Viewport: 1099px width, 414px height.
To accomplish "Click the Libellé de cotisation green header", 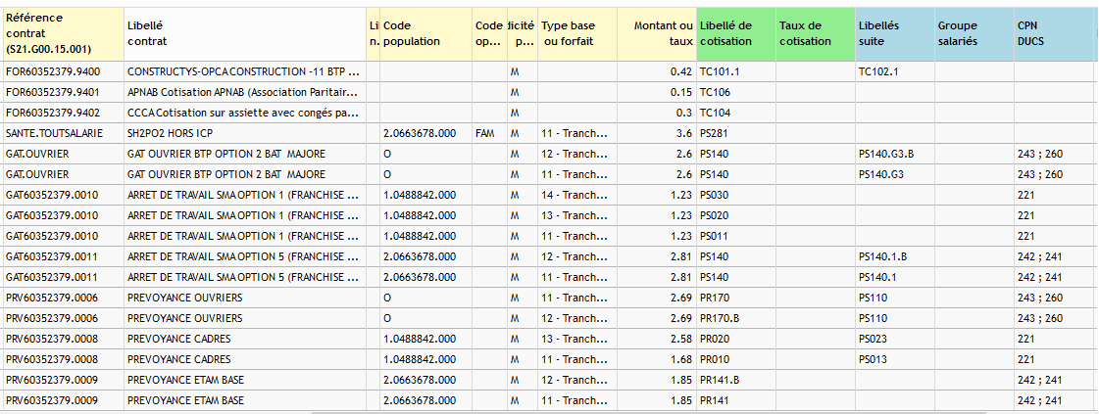I will pyautogui.click(x=736, y=33).
